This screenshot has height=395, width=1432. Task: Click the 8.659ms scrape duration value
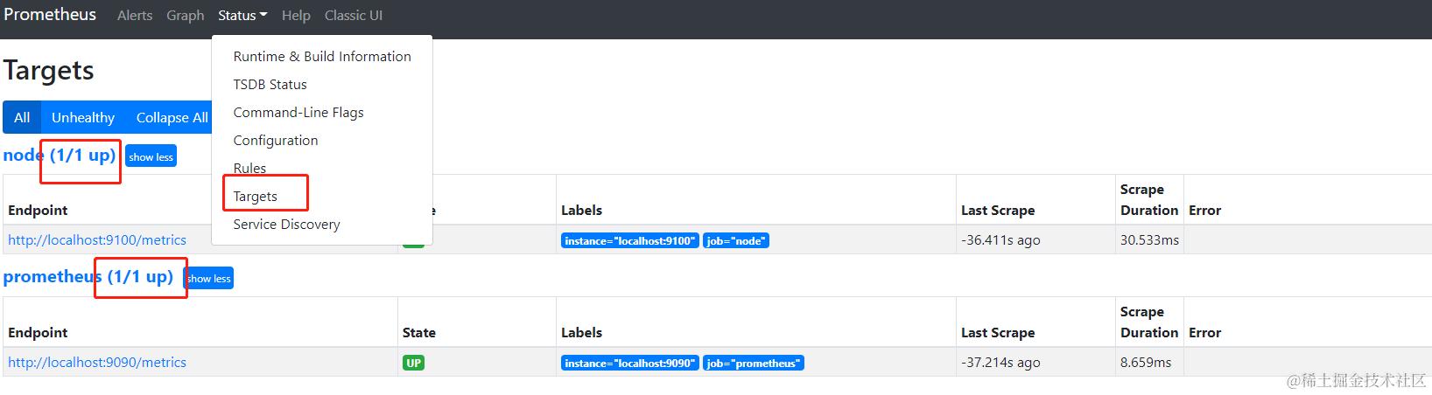pos(1146,363)
